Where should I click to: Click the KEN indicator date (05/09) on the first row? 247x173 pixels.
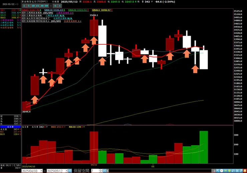coord(48,13)
